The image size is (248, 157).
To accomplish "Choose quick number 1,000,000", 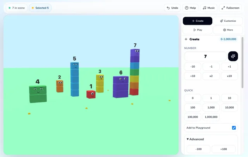I will point(211,117).
